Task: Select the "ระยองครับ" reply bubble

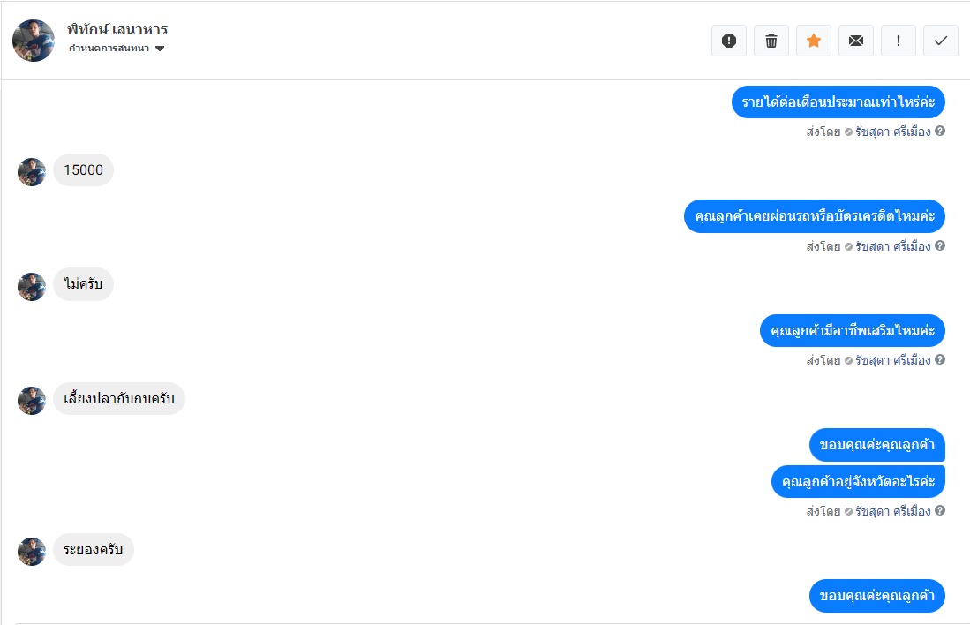Action: 94,550
